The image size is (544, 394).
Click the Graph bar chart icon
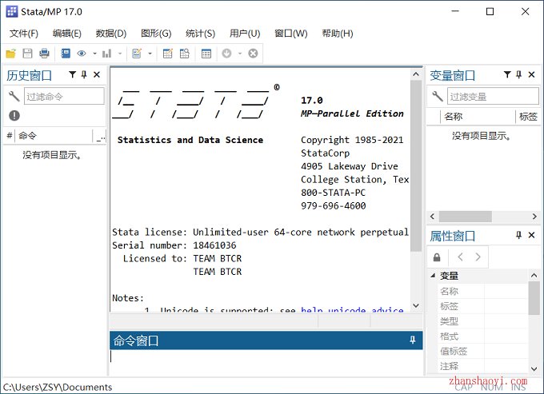(x=107, y=54)
